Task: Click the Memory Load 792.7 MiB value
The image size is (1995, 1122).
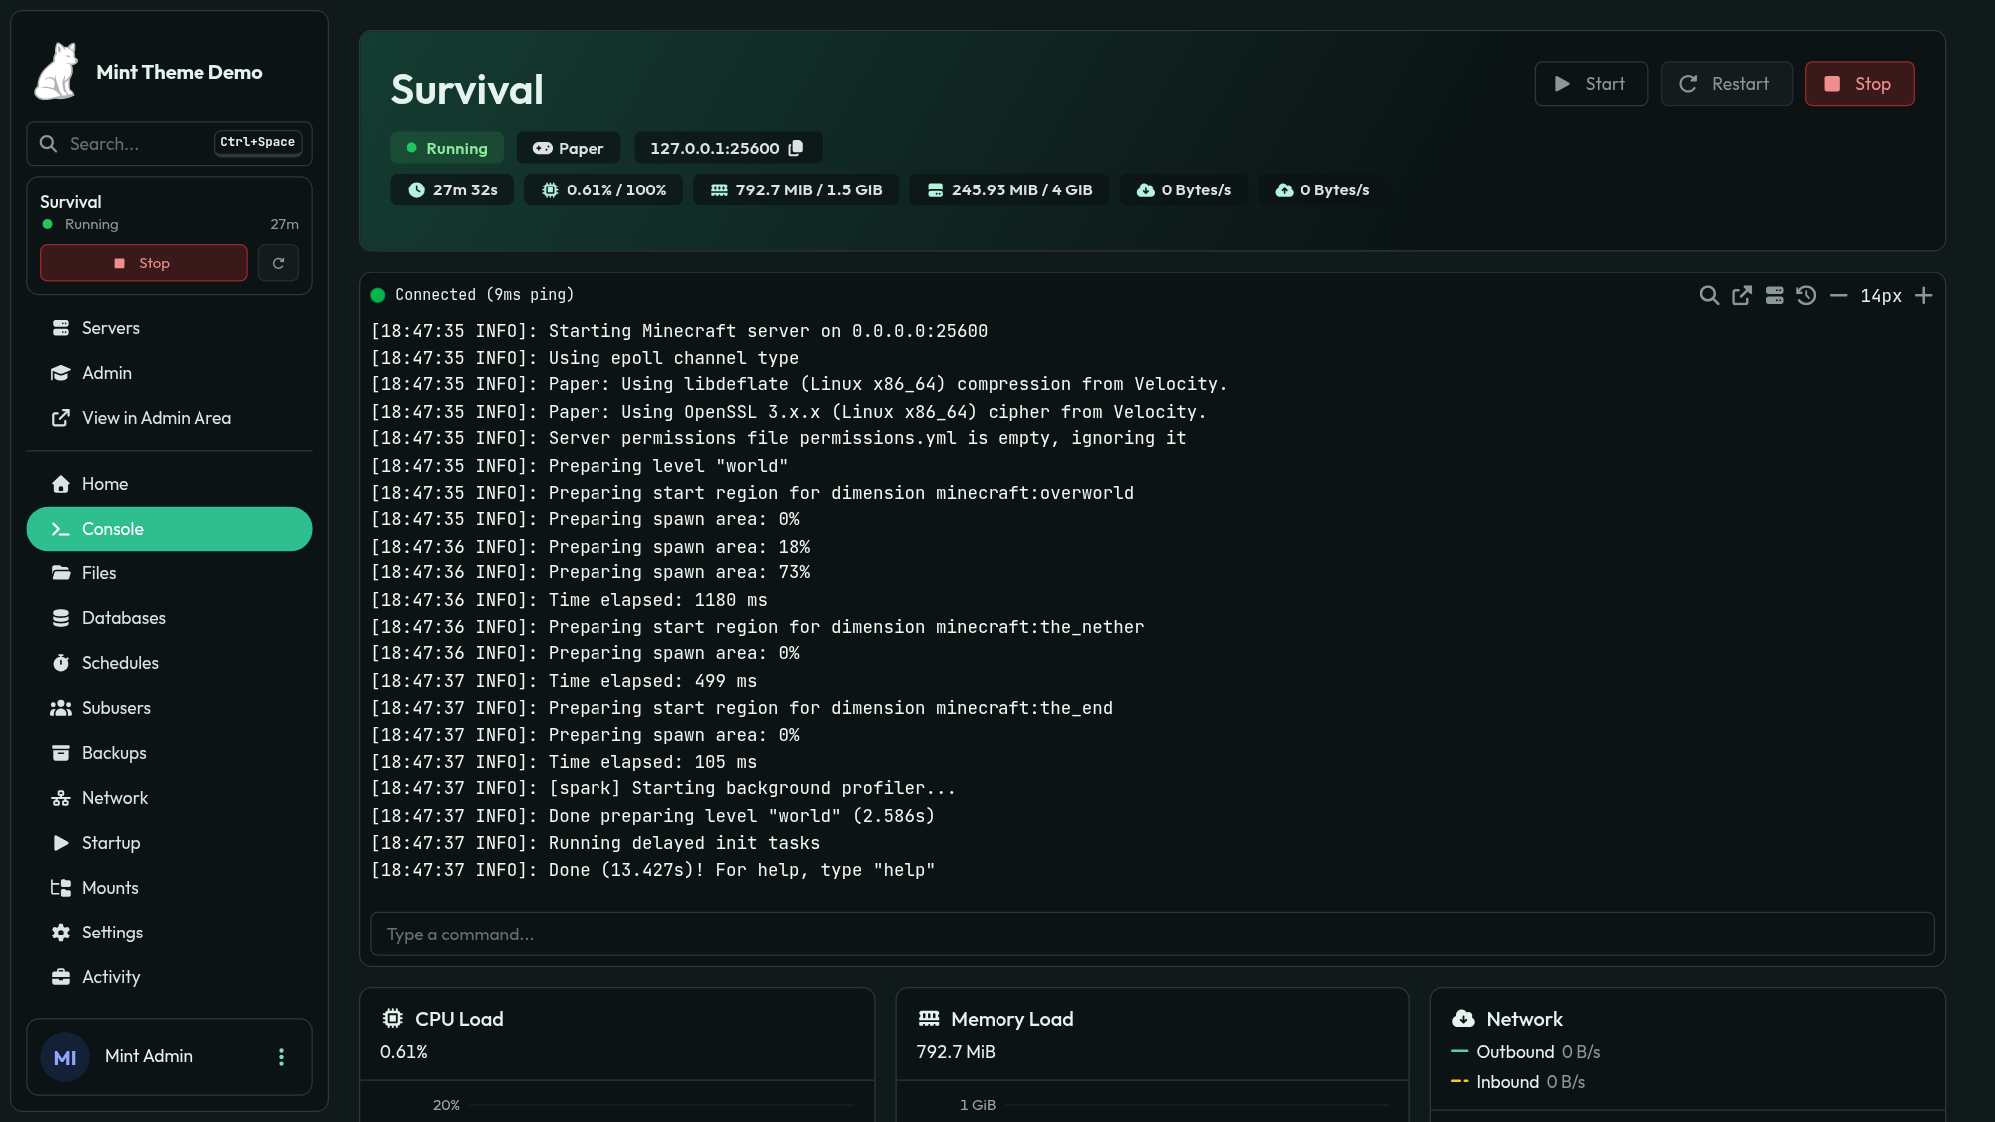Action: pyautogui.click(x=956, y=1052)
